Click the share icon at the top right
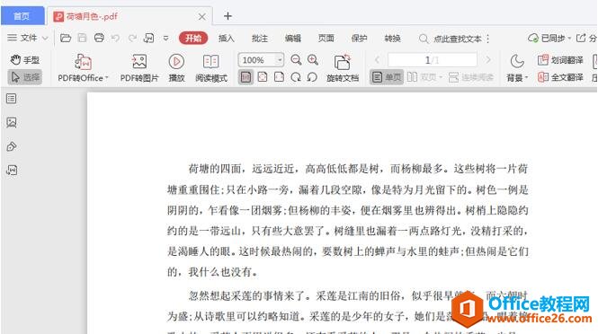Screen dimensions: 598x334 (x=581, y=38)
